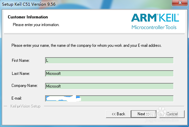Image resolution: width=189 pixels, height=127 pixels.
Task: Click into the Company Name field
Action: pos(109,86)
